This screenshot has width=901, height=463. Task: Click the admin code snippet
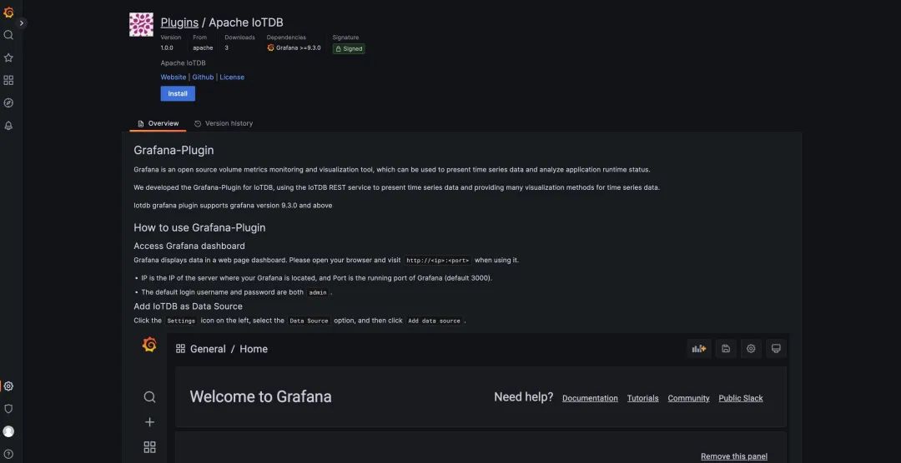pos(318,292)
